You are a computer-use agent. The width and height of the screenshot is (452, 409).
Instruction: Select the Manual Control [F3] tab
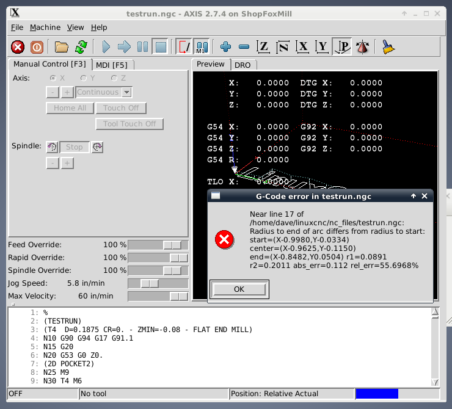click(x=49, y=64)
